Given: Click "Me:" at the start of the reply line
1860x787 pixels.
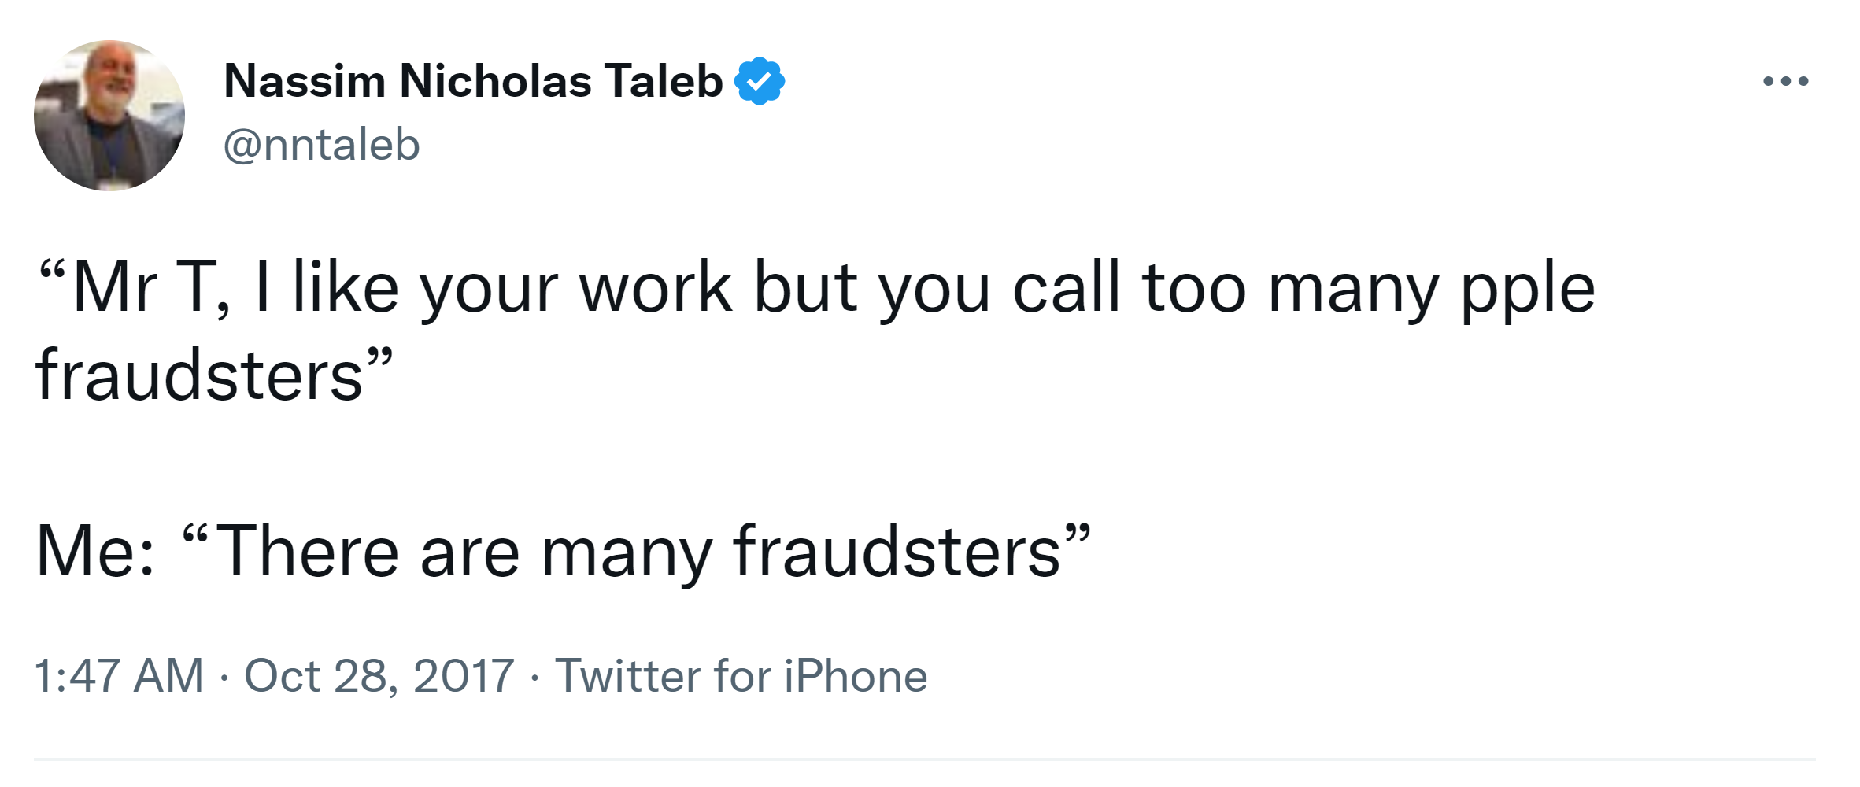Looking at the screenshot, I should (x=95, y=552).
